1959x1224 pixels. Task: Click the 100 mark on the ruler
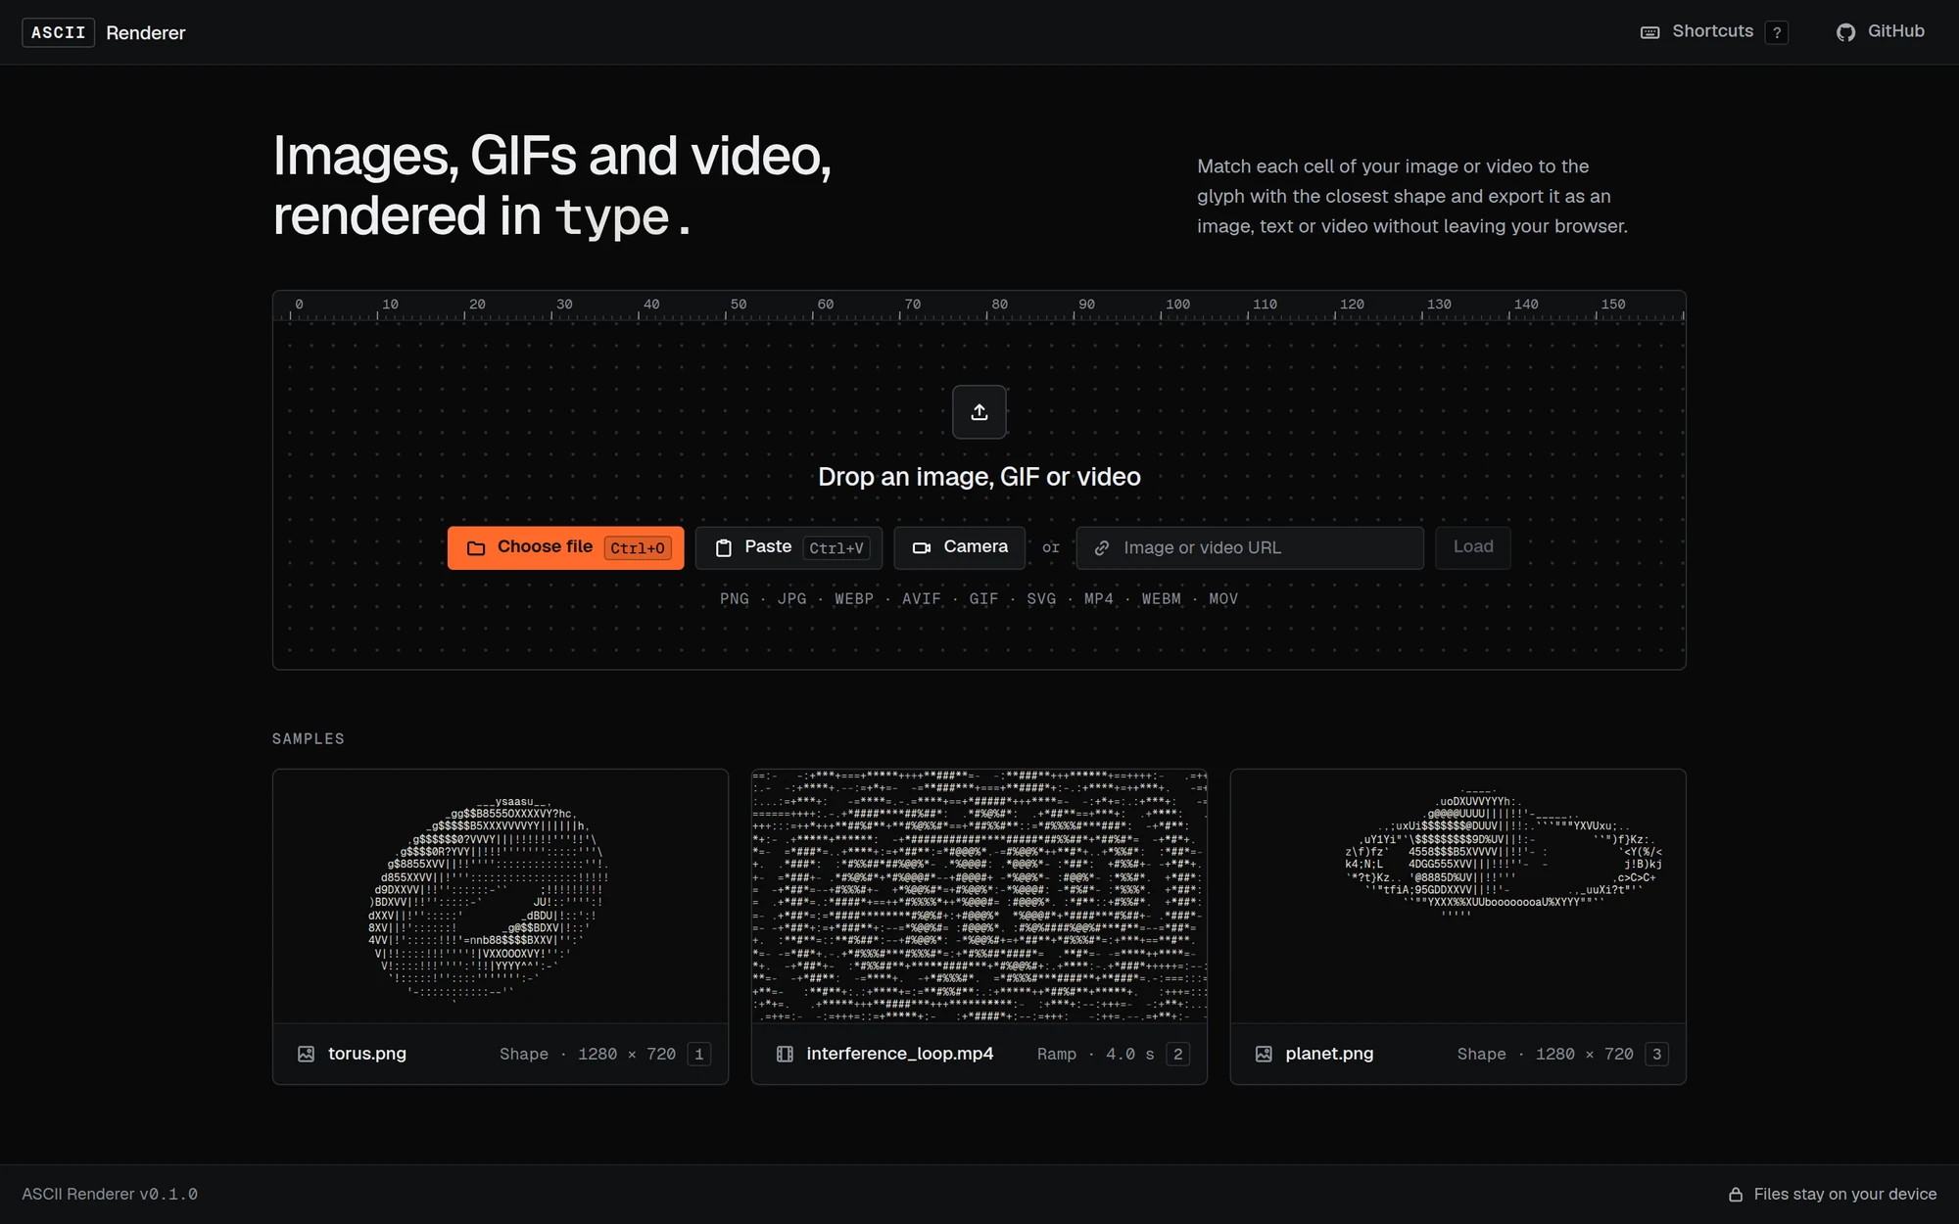[1177, 305]
